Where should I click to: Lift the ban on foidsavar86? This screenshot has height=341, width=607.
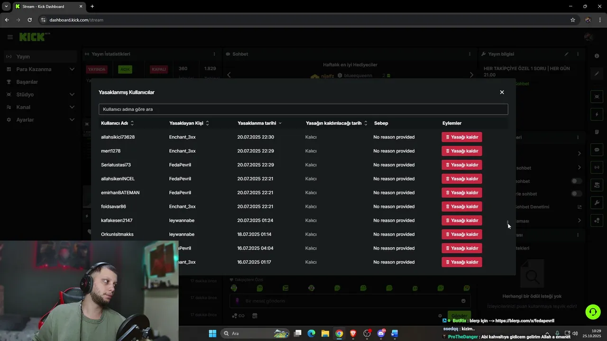coord(461,206)
